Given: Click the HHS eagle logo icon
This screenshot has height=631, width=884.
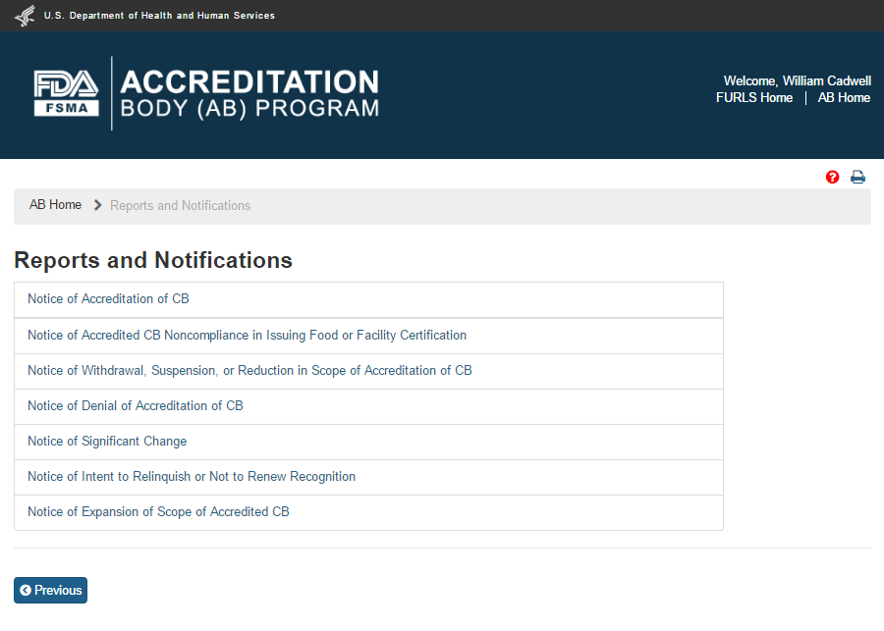Looking at the screenshot, I should 25,16.
